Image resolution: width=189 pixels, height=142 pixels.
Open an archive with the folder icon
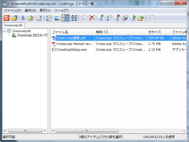click(x=14, y=18)
